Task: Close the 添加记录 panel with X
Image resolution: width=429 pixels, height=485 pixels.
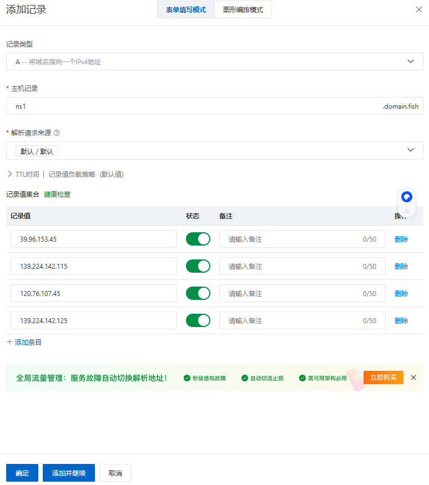Action: [419, 9]
